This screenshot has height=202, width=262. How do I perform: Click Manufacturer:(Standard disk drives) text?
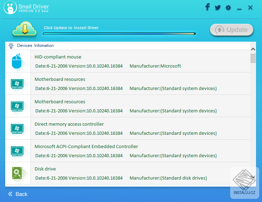(168, 178)
